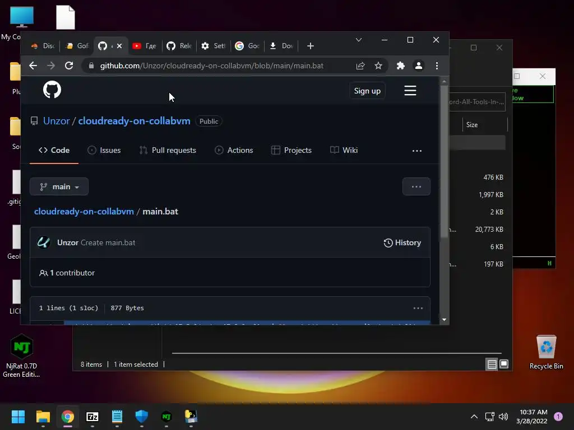Switch to the Discord browser tab
Image resolution: width=574 pixels, height=430 pixels.
43,46
